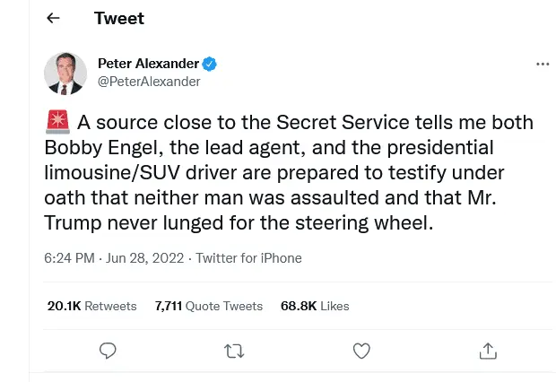Click the @PeterAlexander handle
The width and height of the screenshot is (556, 382).
pos(148,82)
